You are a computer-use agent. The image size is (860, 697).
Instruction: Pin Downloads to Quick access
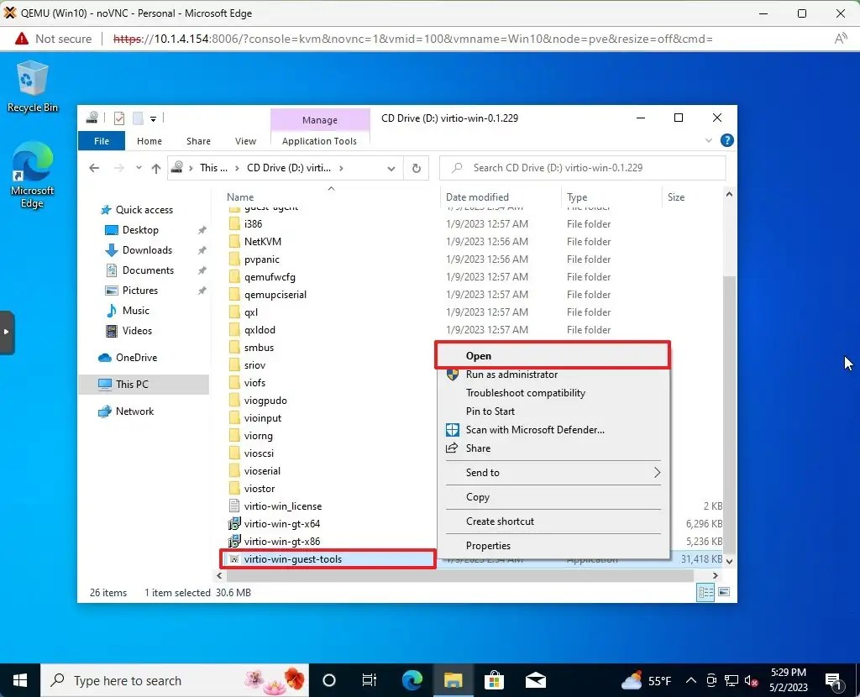click(x=202, y=249)
